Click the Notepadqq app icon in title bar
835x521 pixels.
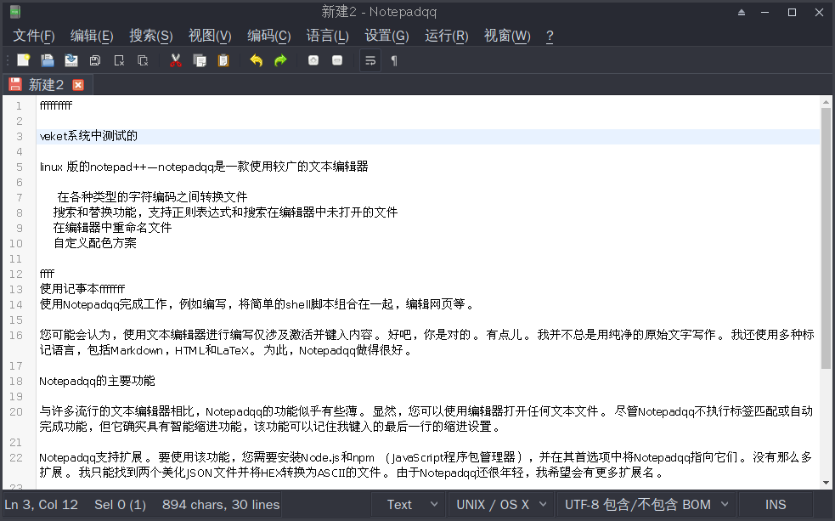tap(15, 12)
